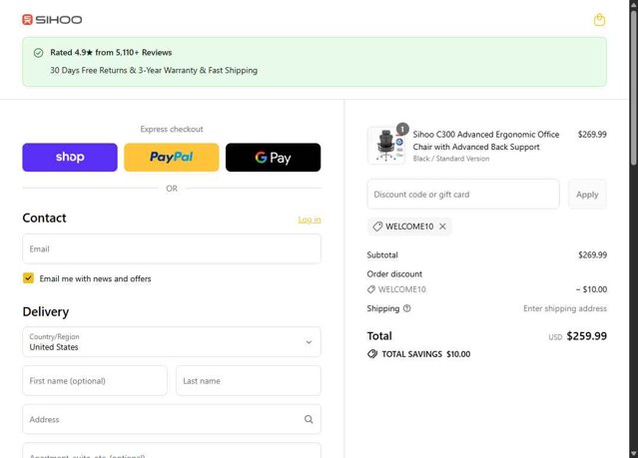The width and height of the screenshot is (638, 458).
Task: Pay with PayPal express button
Action: (172, 157)
